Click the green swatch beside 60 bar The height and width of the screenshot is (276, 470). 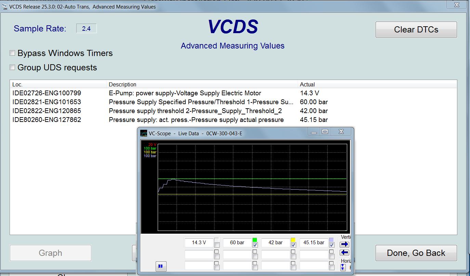coord(255,240)
